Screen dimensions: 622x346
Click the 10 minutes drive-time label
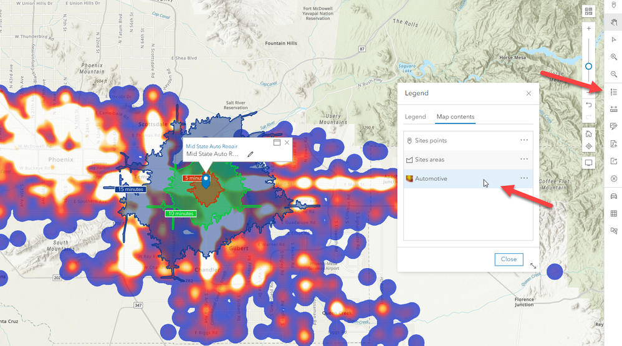tap(181, 213)
